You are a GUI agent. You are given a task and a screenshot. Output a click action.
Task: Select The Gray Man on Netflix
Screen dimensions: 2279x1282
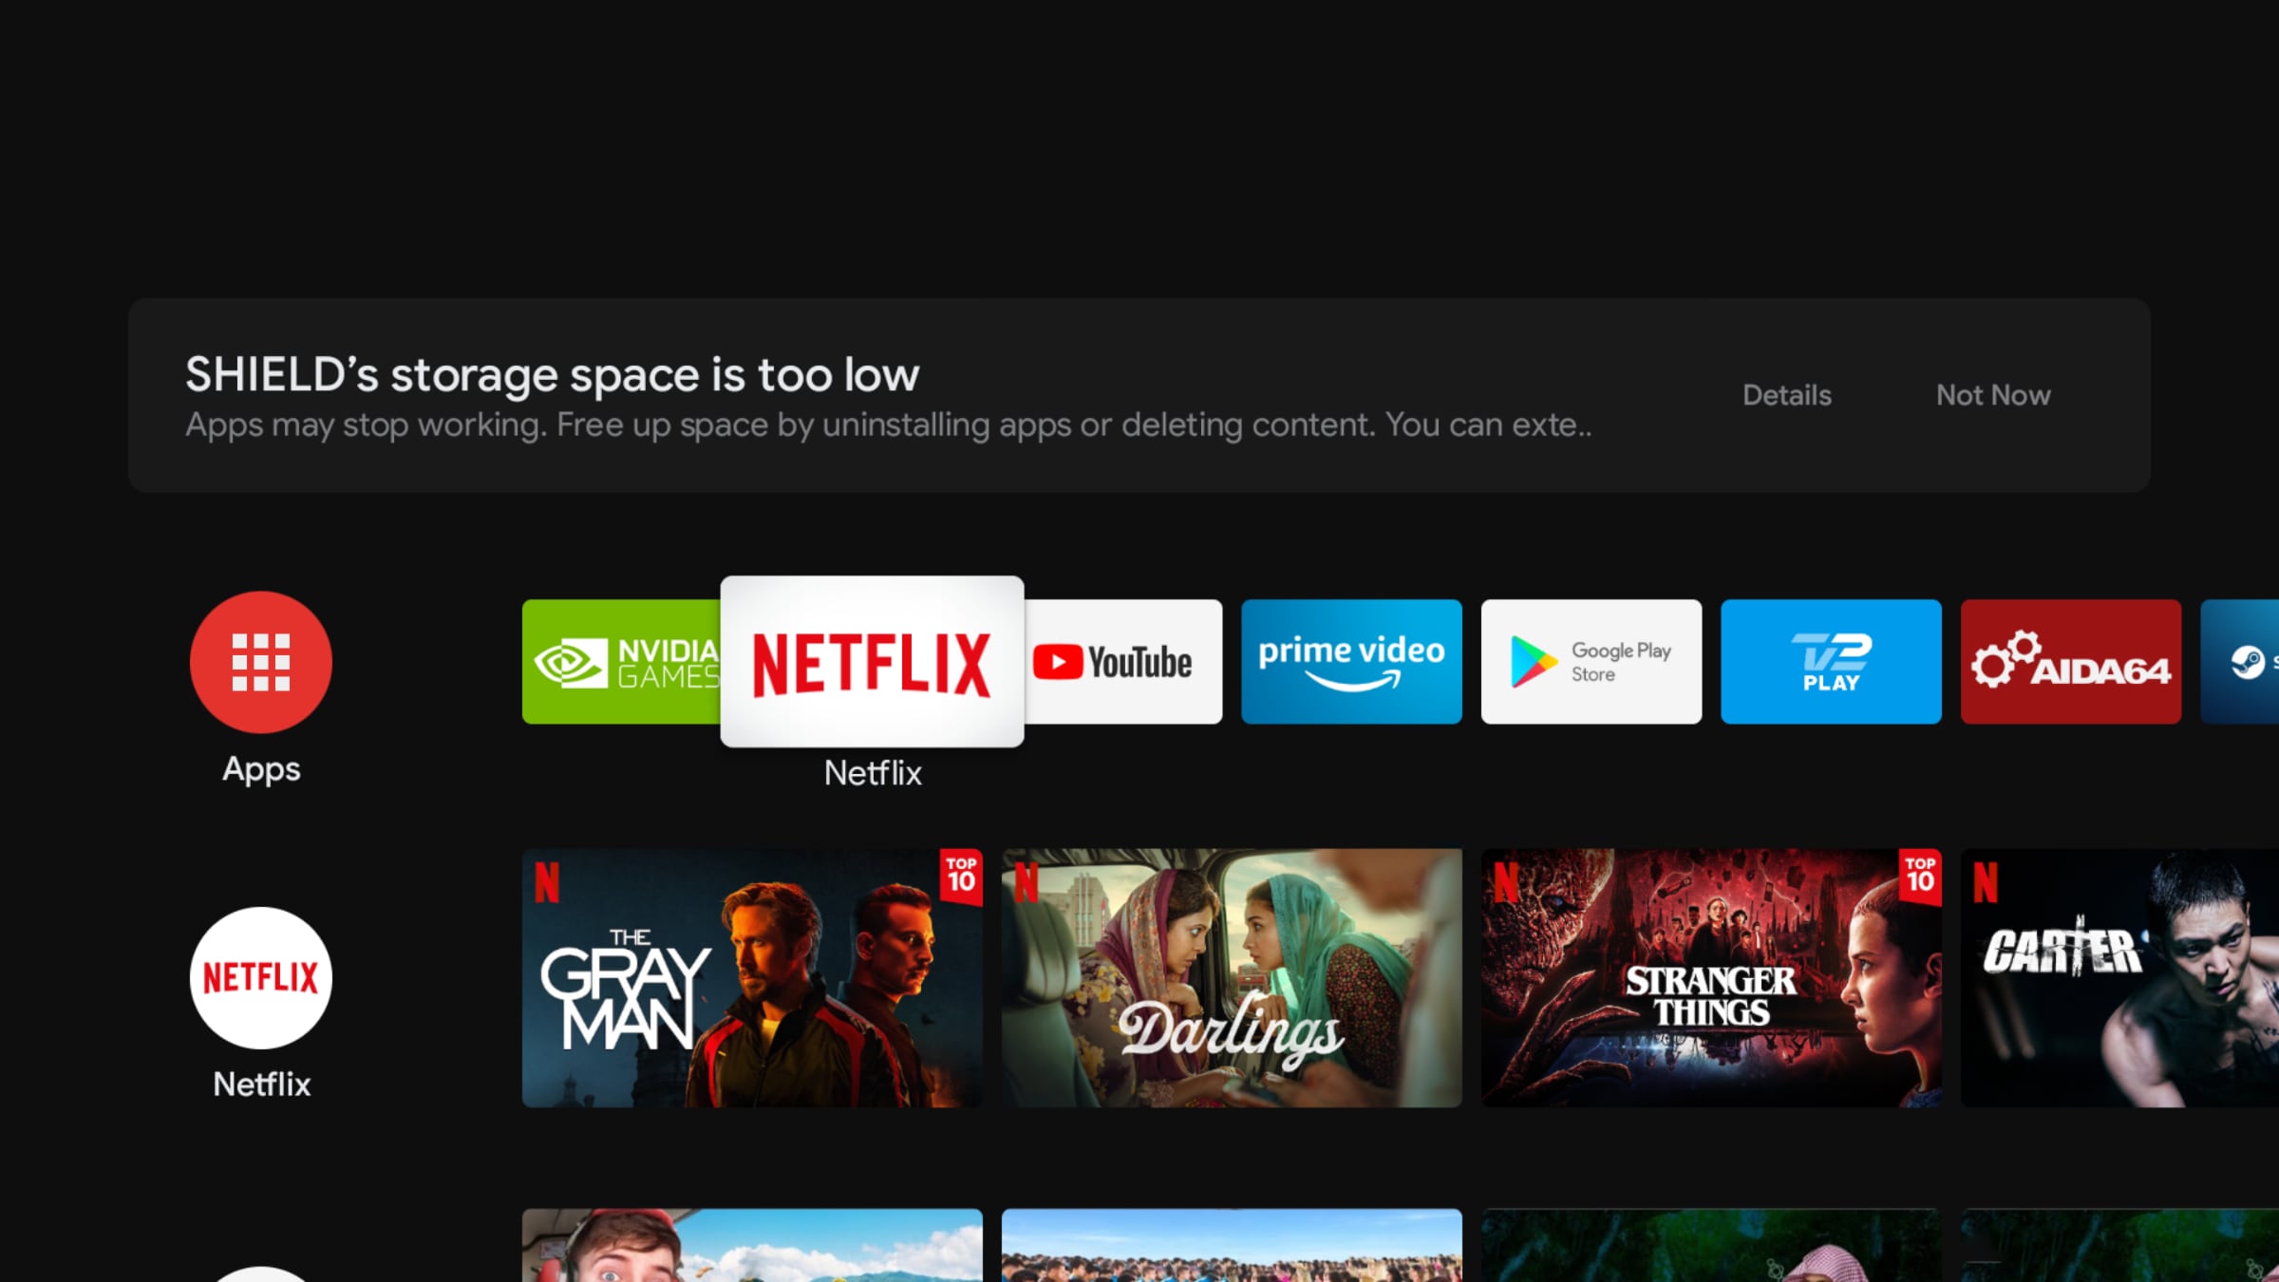tap(753, 977)
